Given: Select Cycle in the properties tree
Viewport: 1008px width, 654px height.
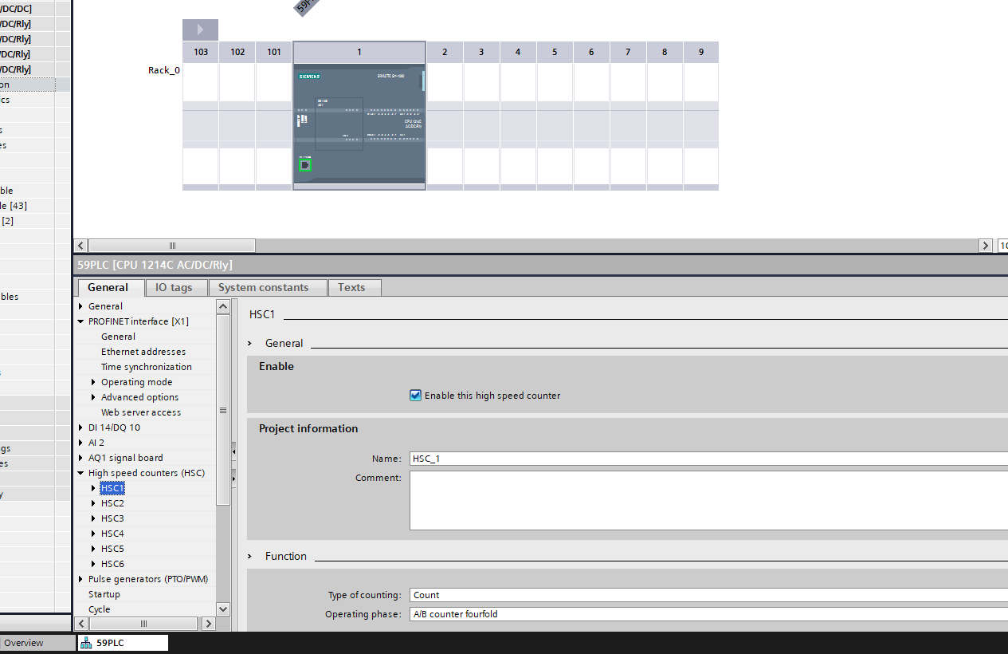Looking at the screenshot, I should [x=100, y=609].
